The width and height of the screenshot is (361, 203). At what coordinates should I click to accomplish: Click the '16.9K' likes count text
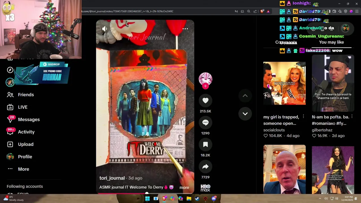tap(322, 136)
